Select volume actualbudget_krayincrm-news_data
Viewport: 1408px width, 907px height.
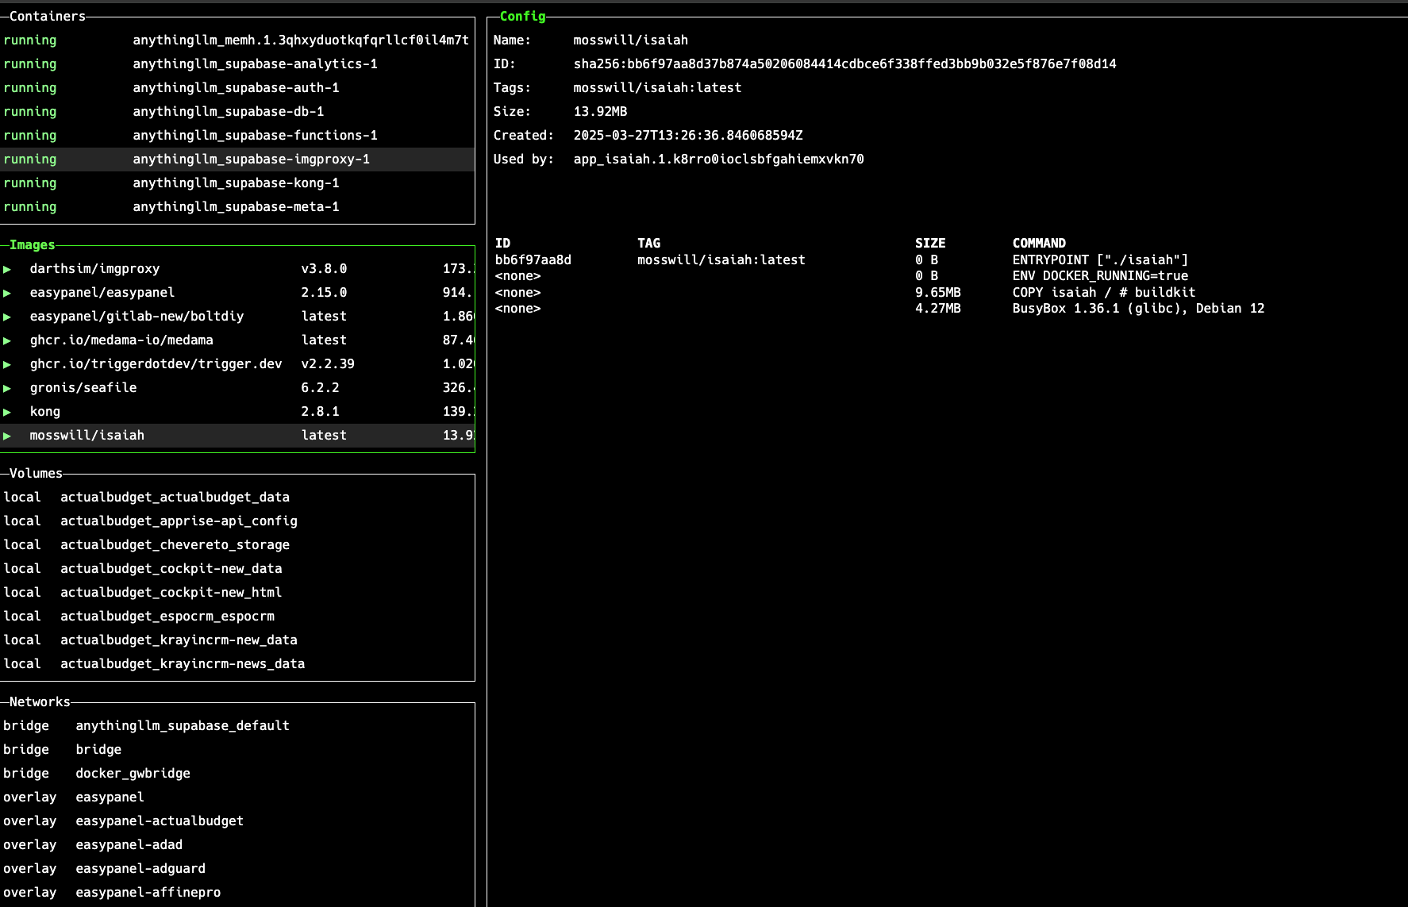click(183, 664)
